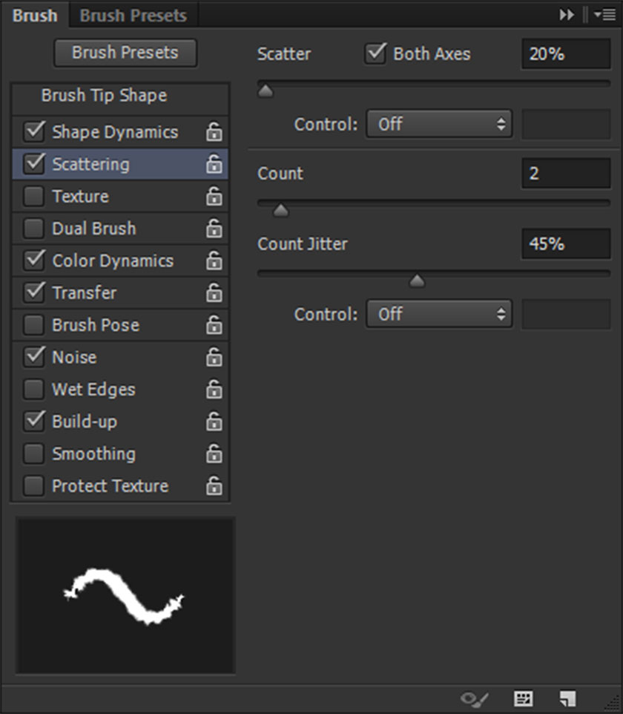Create new brush icon at panel bottom
The height and width of the screenshot is (714, 623).
click(x=567, y=698)
